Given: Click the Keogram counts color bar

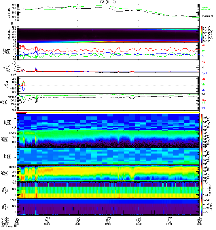Looking at the screenshot, I should pos(202,34).
